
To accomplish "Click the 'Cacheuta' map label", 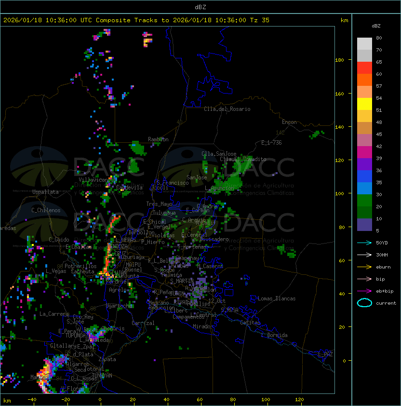I will tap(82, 271).
